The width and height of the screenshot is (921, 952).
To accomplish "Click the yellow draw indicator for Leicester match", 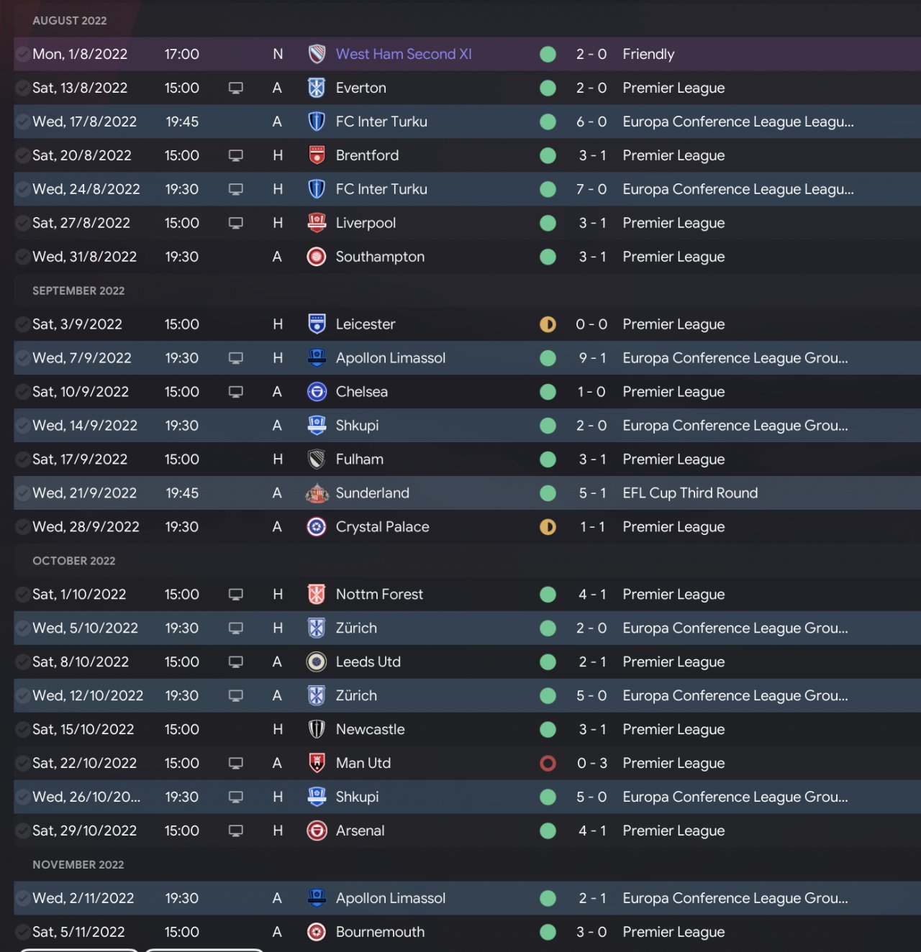I will coord(548,324).
